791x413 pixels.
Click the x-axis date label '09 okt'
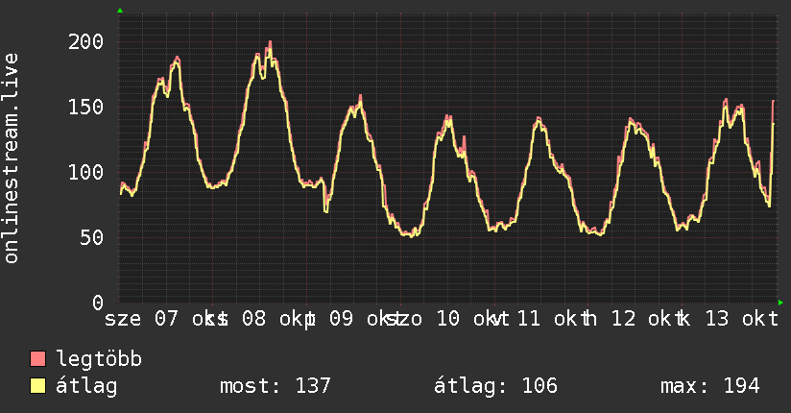click(x=367, y=319)
